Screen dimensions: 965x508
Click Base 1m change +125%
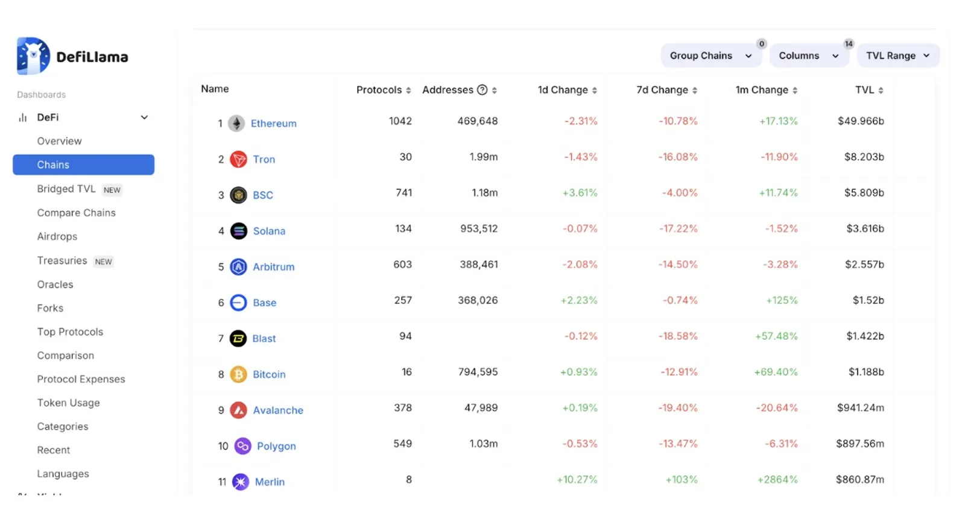click(782, 300)
